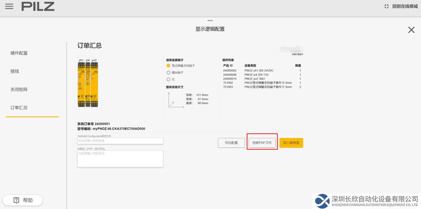The height and width of the screenshot is (209, 421).
Task: Click product ID 2A000002
Action: pos(230,71)
